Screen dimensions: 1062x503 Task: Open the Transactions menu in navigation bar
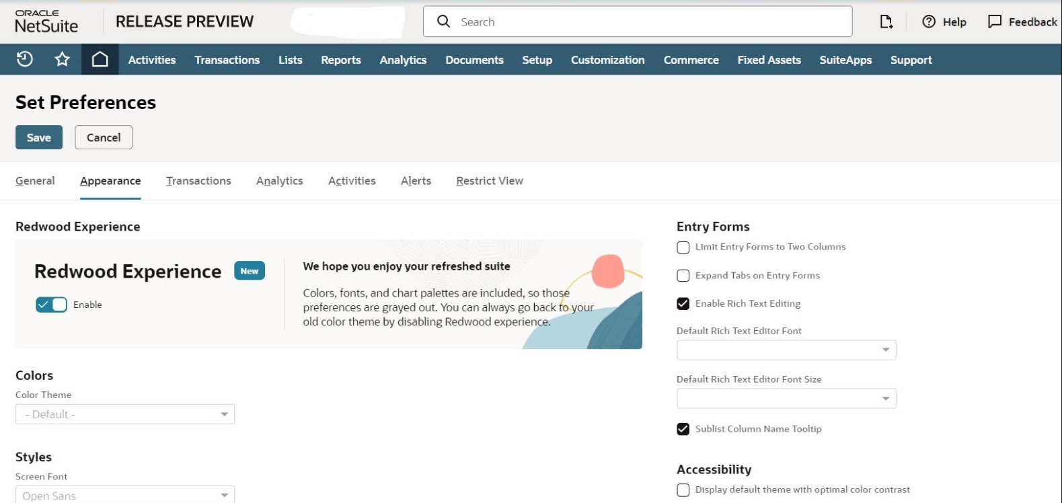(x=227, y=60)
